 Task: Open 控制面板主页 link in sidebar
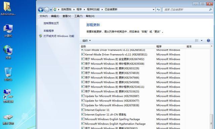coord(51,23)
